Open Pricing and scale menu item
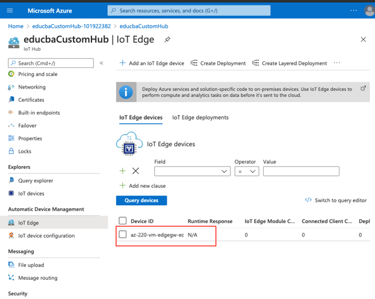Screen dimensions: 375x299 tap(38, 74)
